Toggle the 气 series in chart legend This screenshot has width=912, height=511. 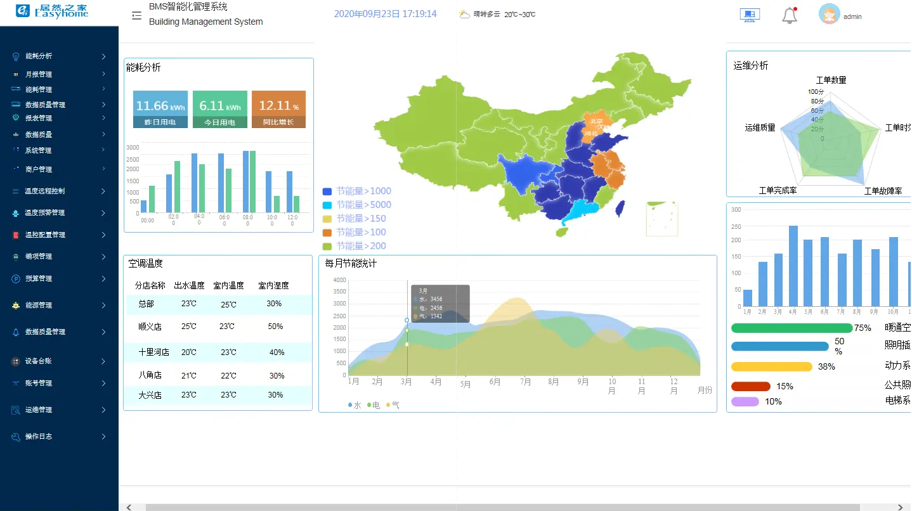tap(393, 405)
